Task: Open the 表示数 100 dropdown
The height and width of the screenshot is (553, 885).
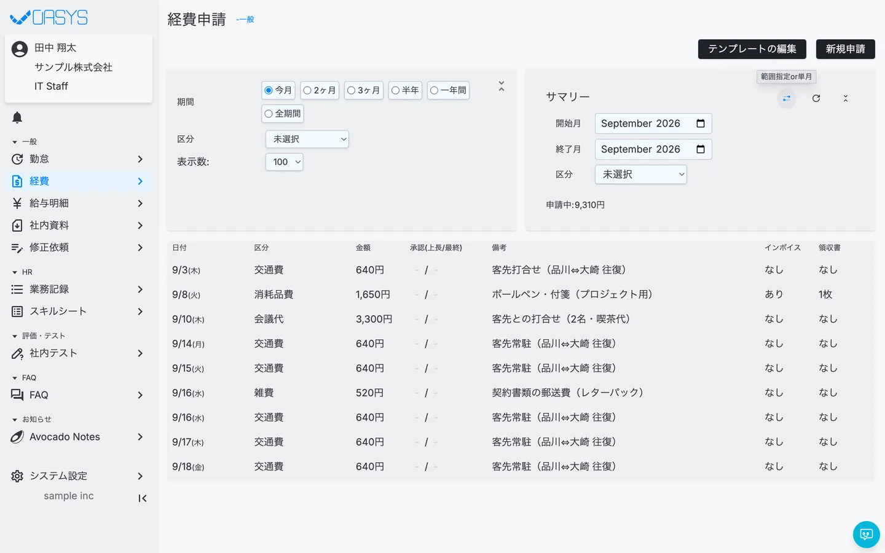Action: coord(285,162)
